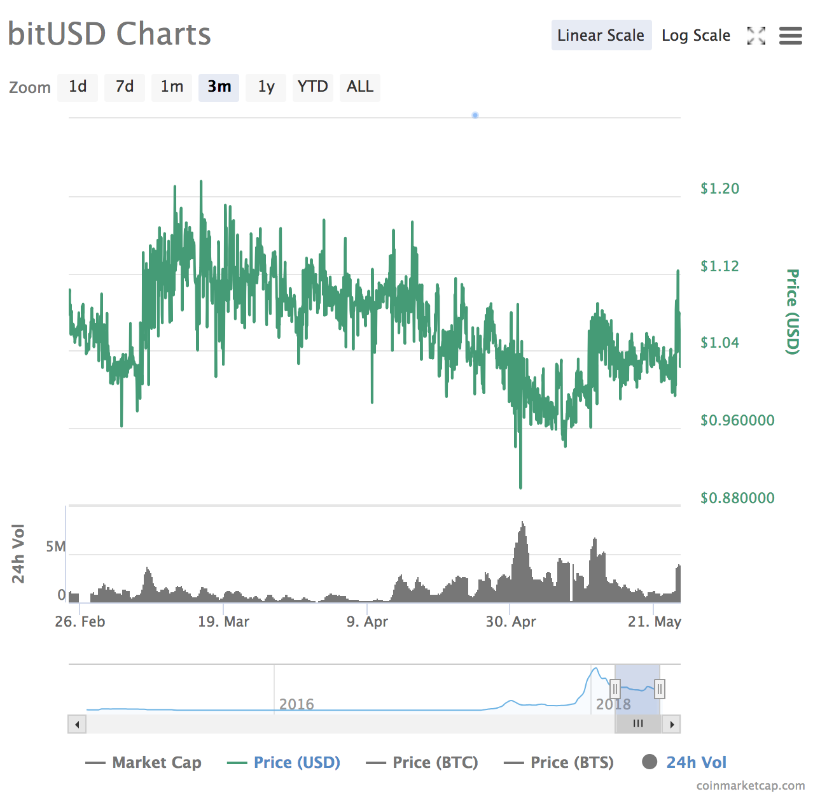Set zoom to 1d
Screen dimensions: 813x796
tap(78, 87)
